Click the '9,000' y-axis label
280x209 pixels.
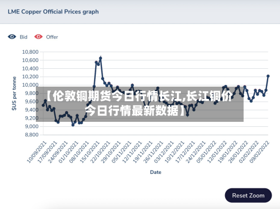(x=31, y=126)
